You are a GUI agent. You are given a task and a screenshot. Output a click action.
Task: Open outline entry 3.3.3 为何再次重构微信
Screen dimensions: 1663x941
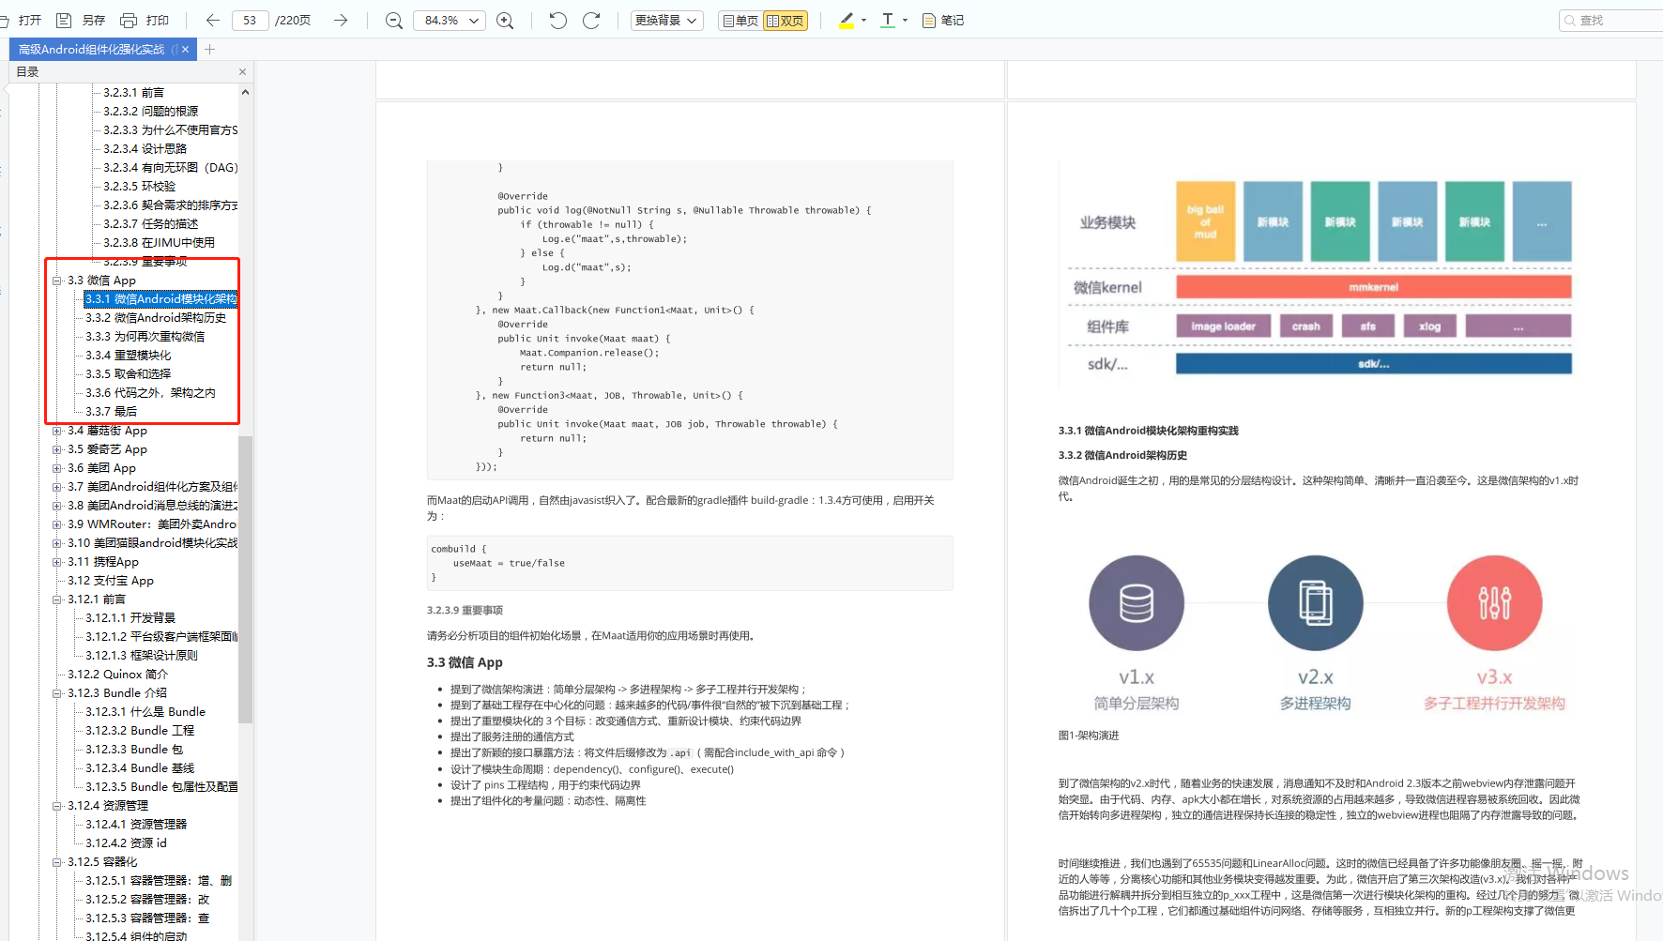[x=145, y=337]
